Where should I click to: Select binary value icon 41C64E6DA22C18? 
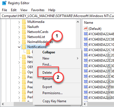click(x=86, y=50)
